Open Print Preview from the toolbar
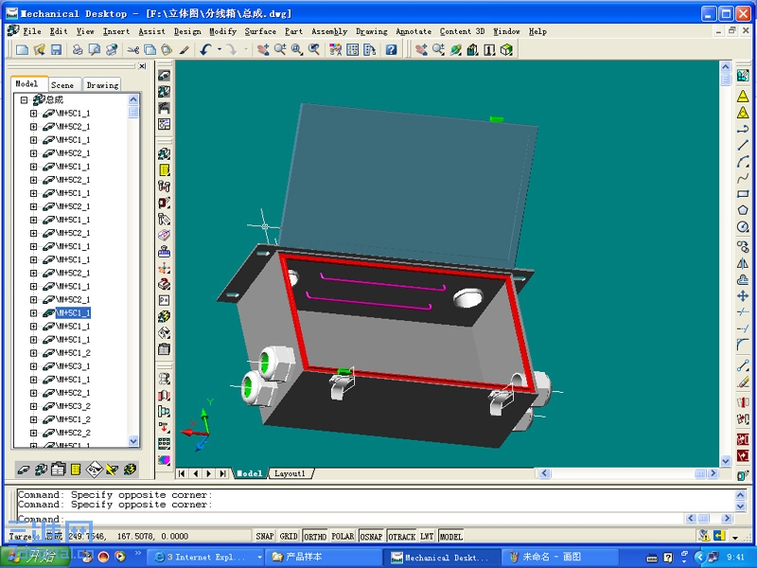This screenshot has width=757, height=568. tap(94, 49)
